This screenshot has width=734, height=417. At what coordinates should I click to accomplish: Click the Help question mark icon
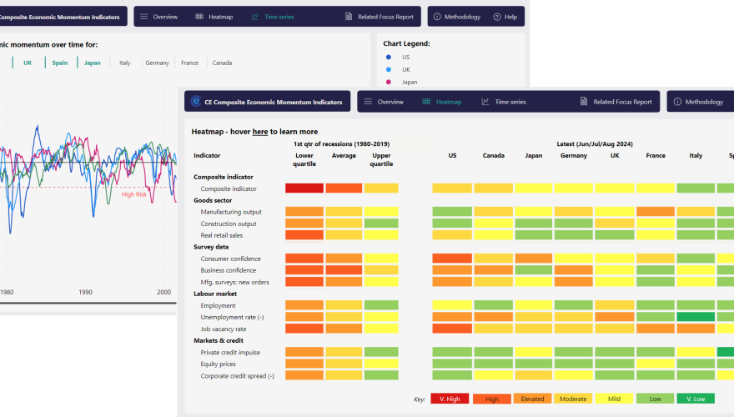pos(496,17)
